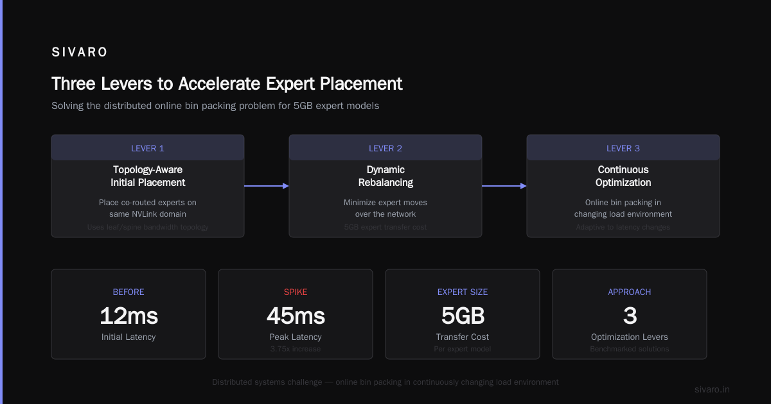Viewport: 771px width, 404px height.
Task: Click arrow between Lever 1 and Lever 2
Action: (267, 186)
